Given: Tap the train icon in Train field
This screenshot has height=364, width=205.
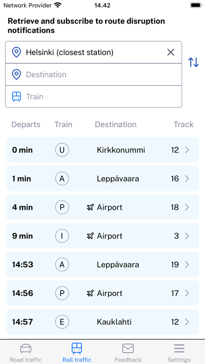Looking at the screenshot, I should click(17, 97).
